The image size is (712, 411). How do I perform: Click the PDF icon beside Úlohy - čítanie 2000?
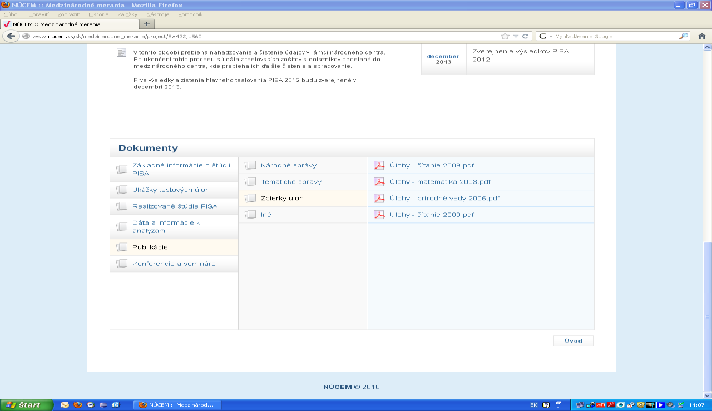(x=379, y=215)
